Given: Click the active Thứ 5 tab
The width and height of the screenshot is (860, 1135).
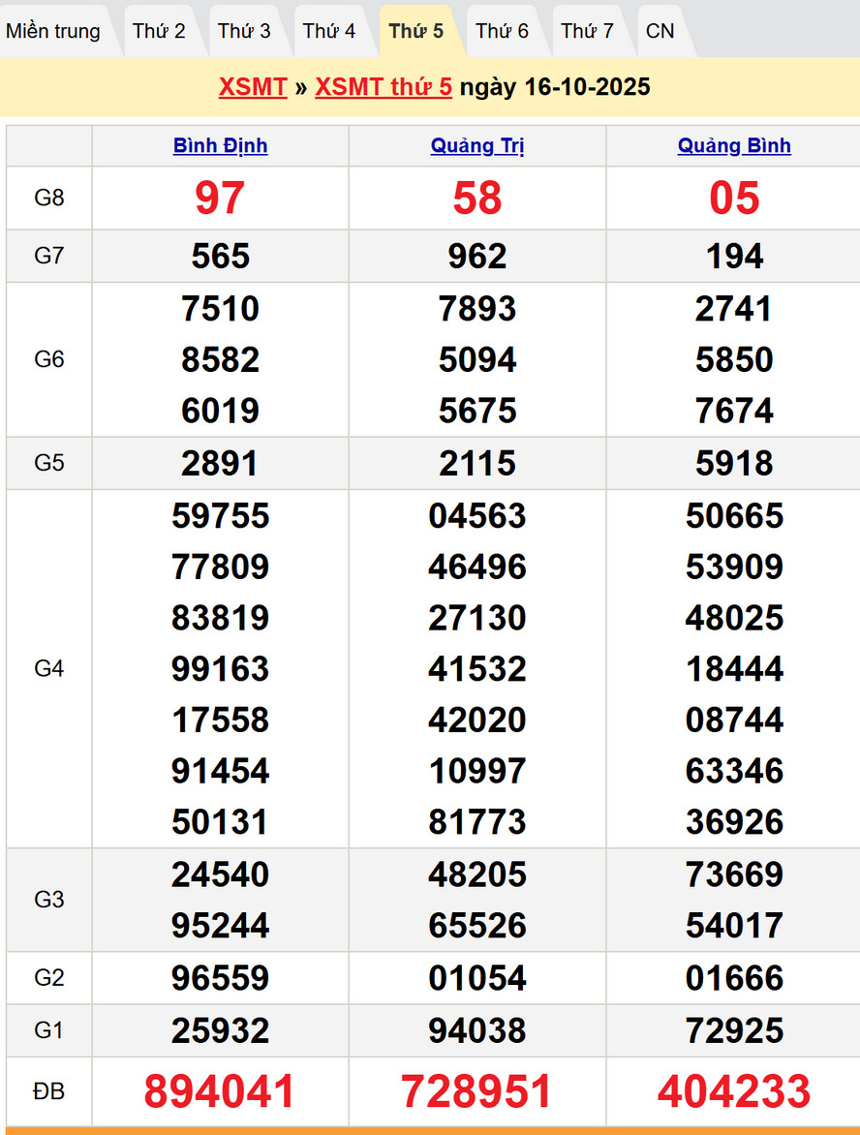Looking at the screenshot, I should [416, 31].
